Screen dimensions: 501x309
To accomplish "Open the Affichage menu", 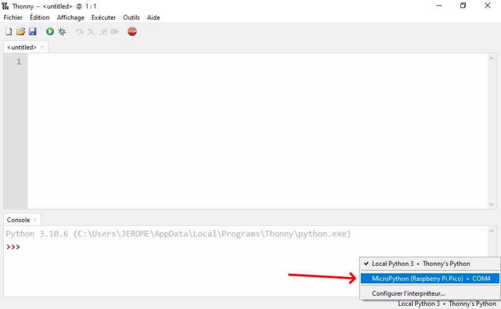I will click(71, 18).
